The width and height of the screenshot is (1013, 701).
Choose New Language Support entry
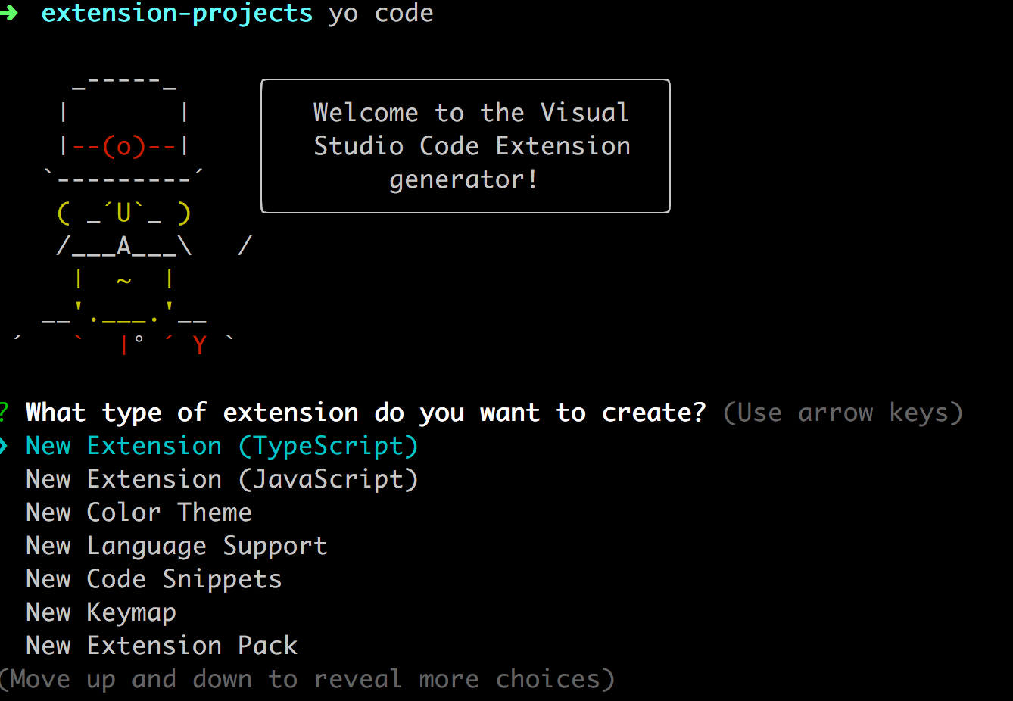(x=176, y=546)
